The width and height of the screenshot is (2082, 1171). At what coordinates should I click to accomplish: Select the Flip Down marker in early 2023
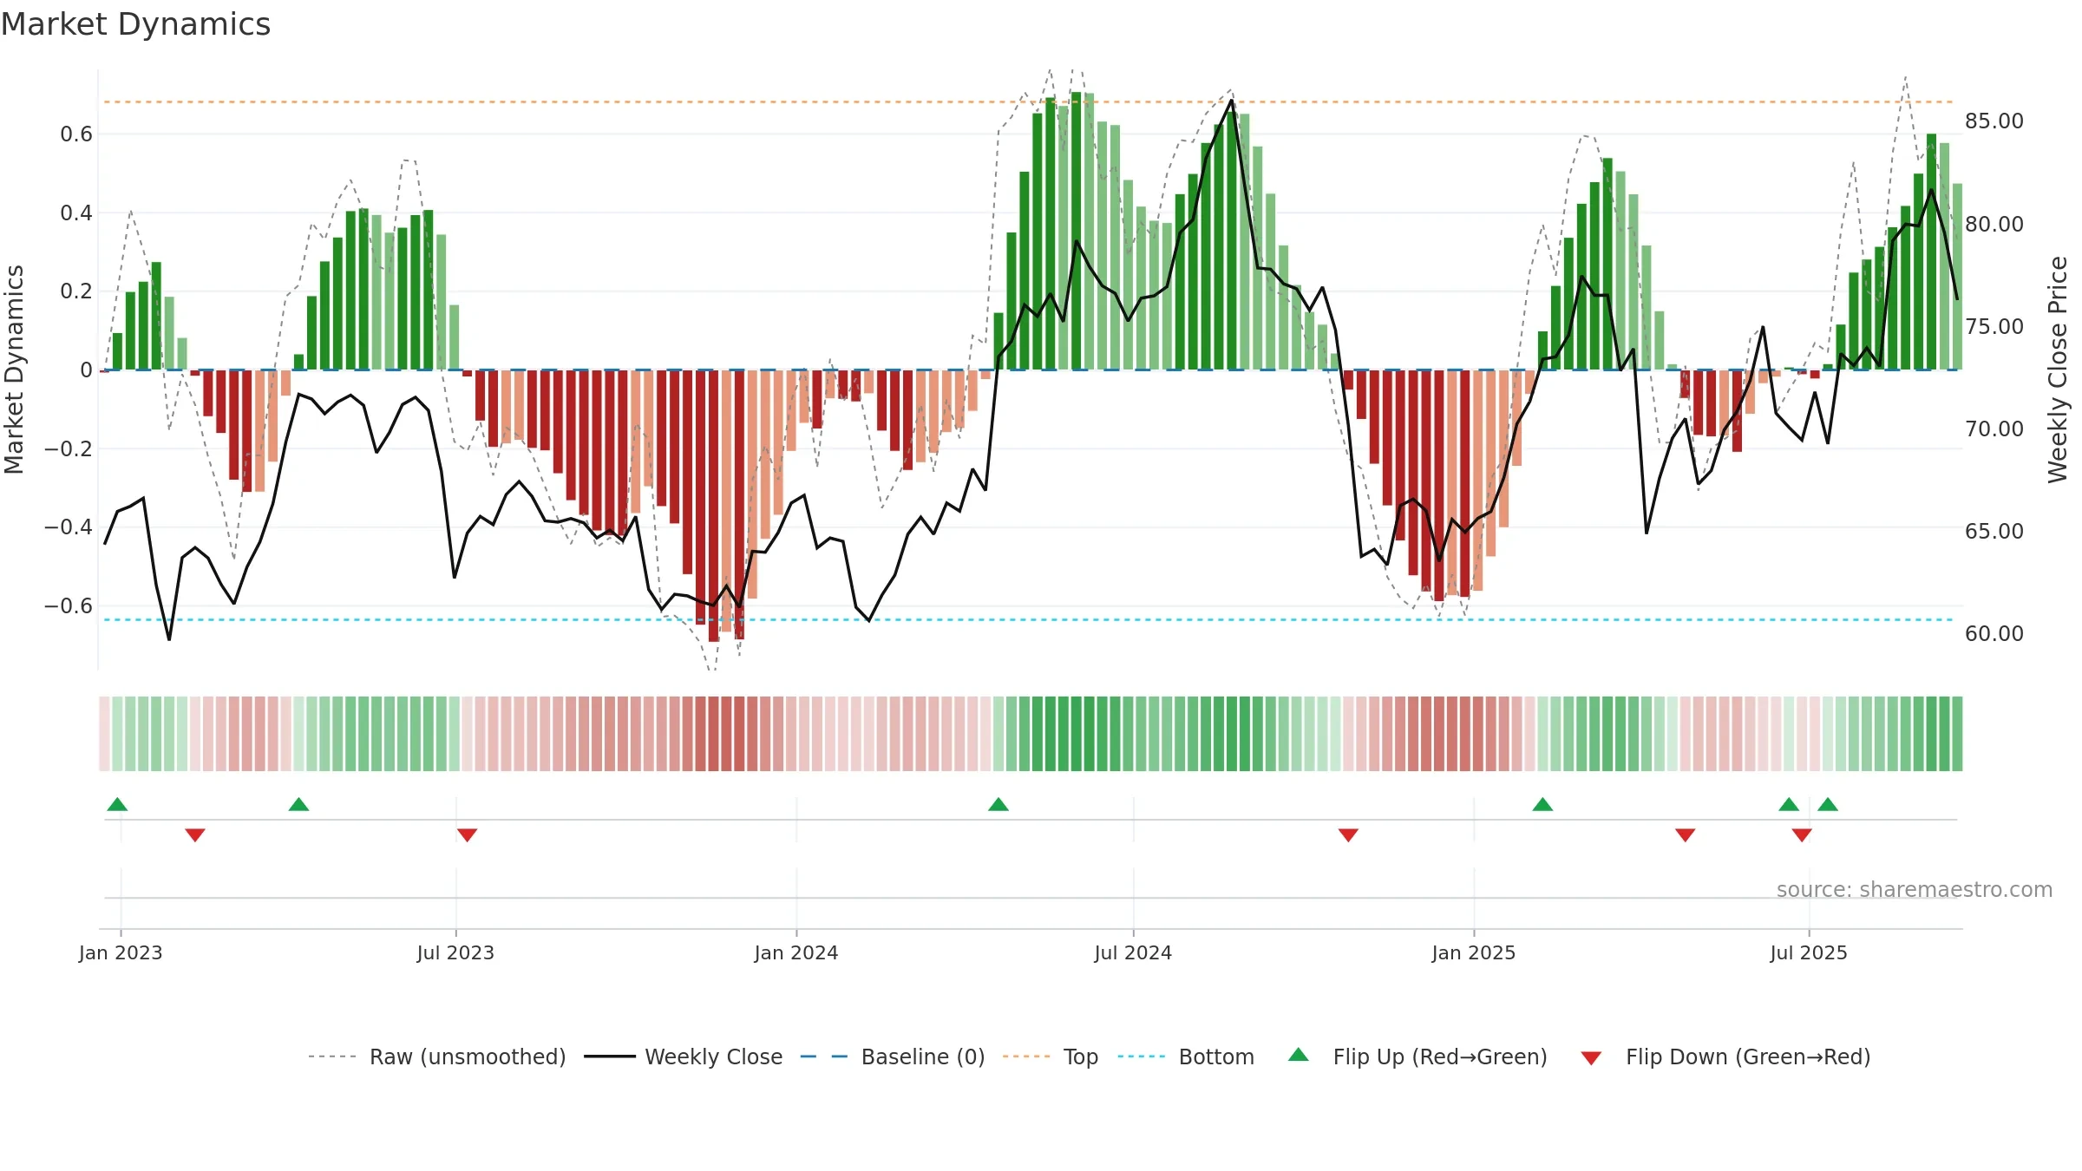[x=195, y=834]
